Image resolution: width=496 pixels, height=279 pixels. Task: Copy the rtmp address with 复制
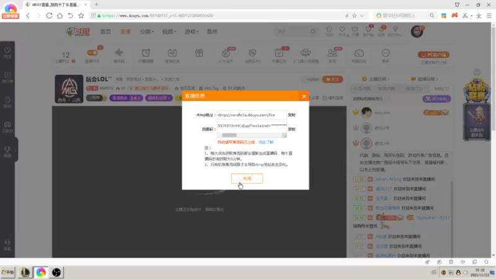tap(291, 115)
